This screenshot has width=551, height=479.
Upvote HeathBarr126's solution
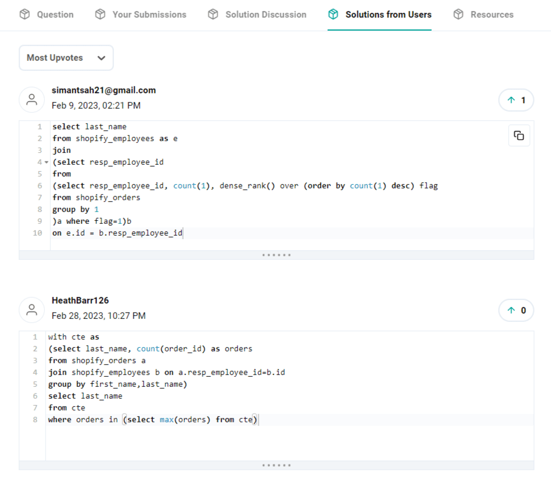click(516, 310)
